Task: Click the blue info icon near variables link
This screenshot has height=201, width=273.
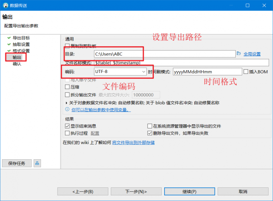Action: tap(67, 109)
